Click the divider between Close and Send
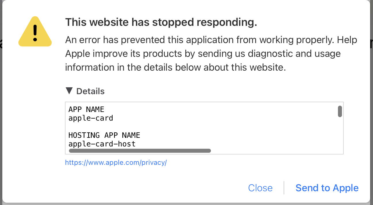 click(x=284, y=188)
